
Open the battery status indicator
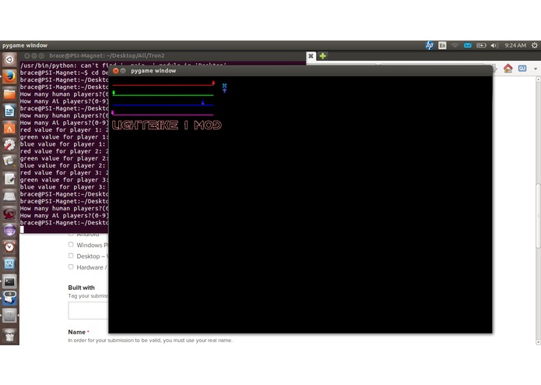[x=481, y=45]
